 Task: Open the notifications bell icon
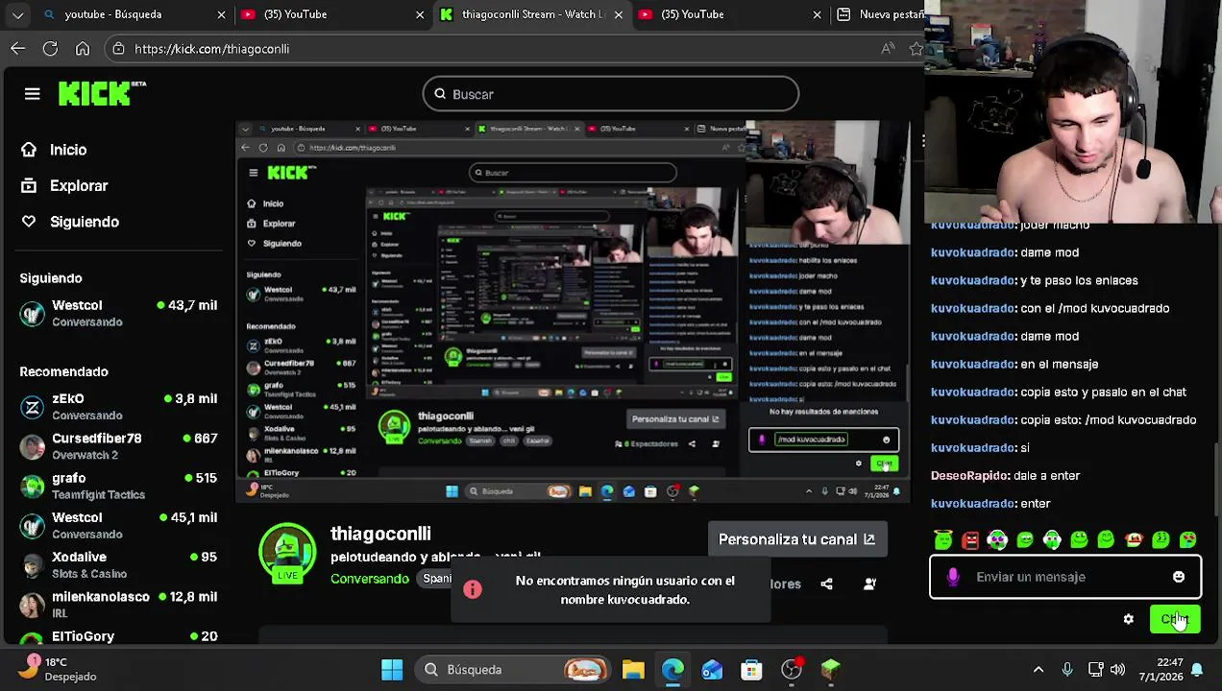(1198, 669)
